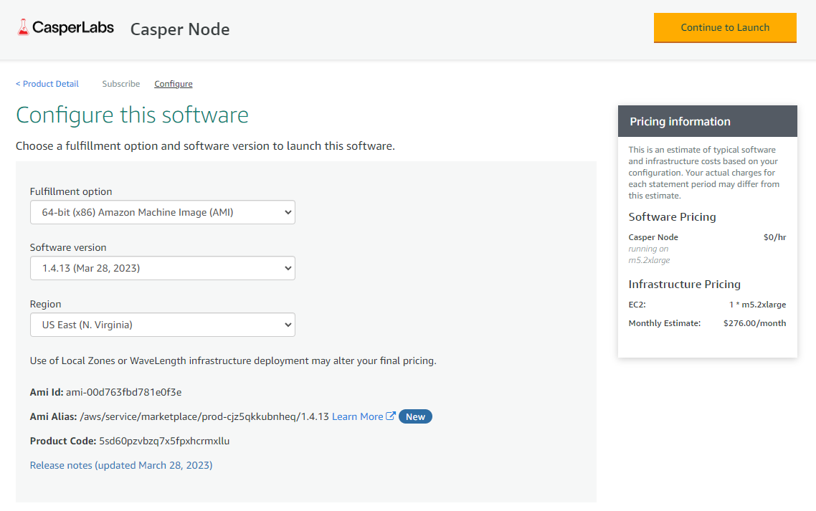This screenshot has height=511, width=816.
Task: Click the CasperLabs flask logo icon
Action: click(x=24, y=28)
